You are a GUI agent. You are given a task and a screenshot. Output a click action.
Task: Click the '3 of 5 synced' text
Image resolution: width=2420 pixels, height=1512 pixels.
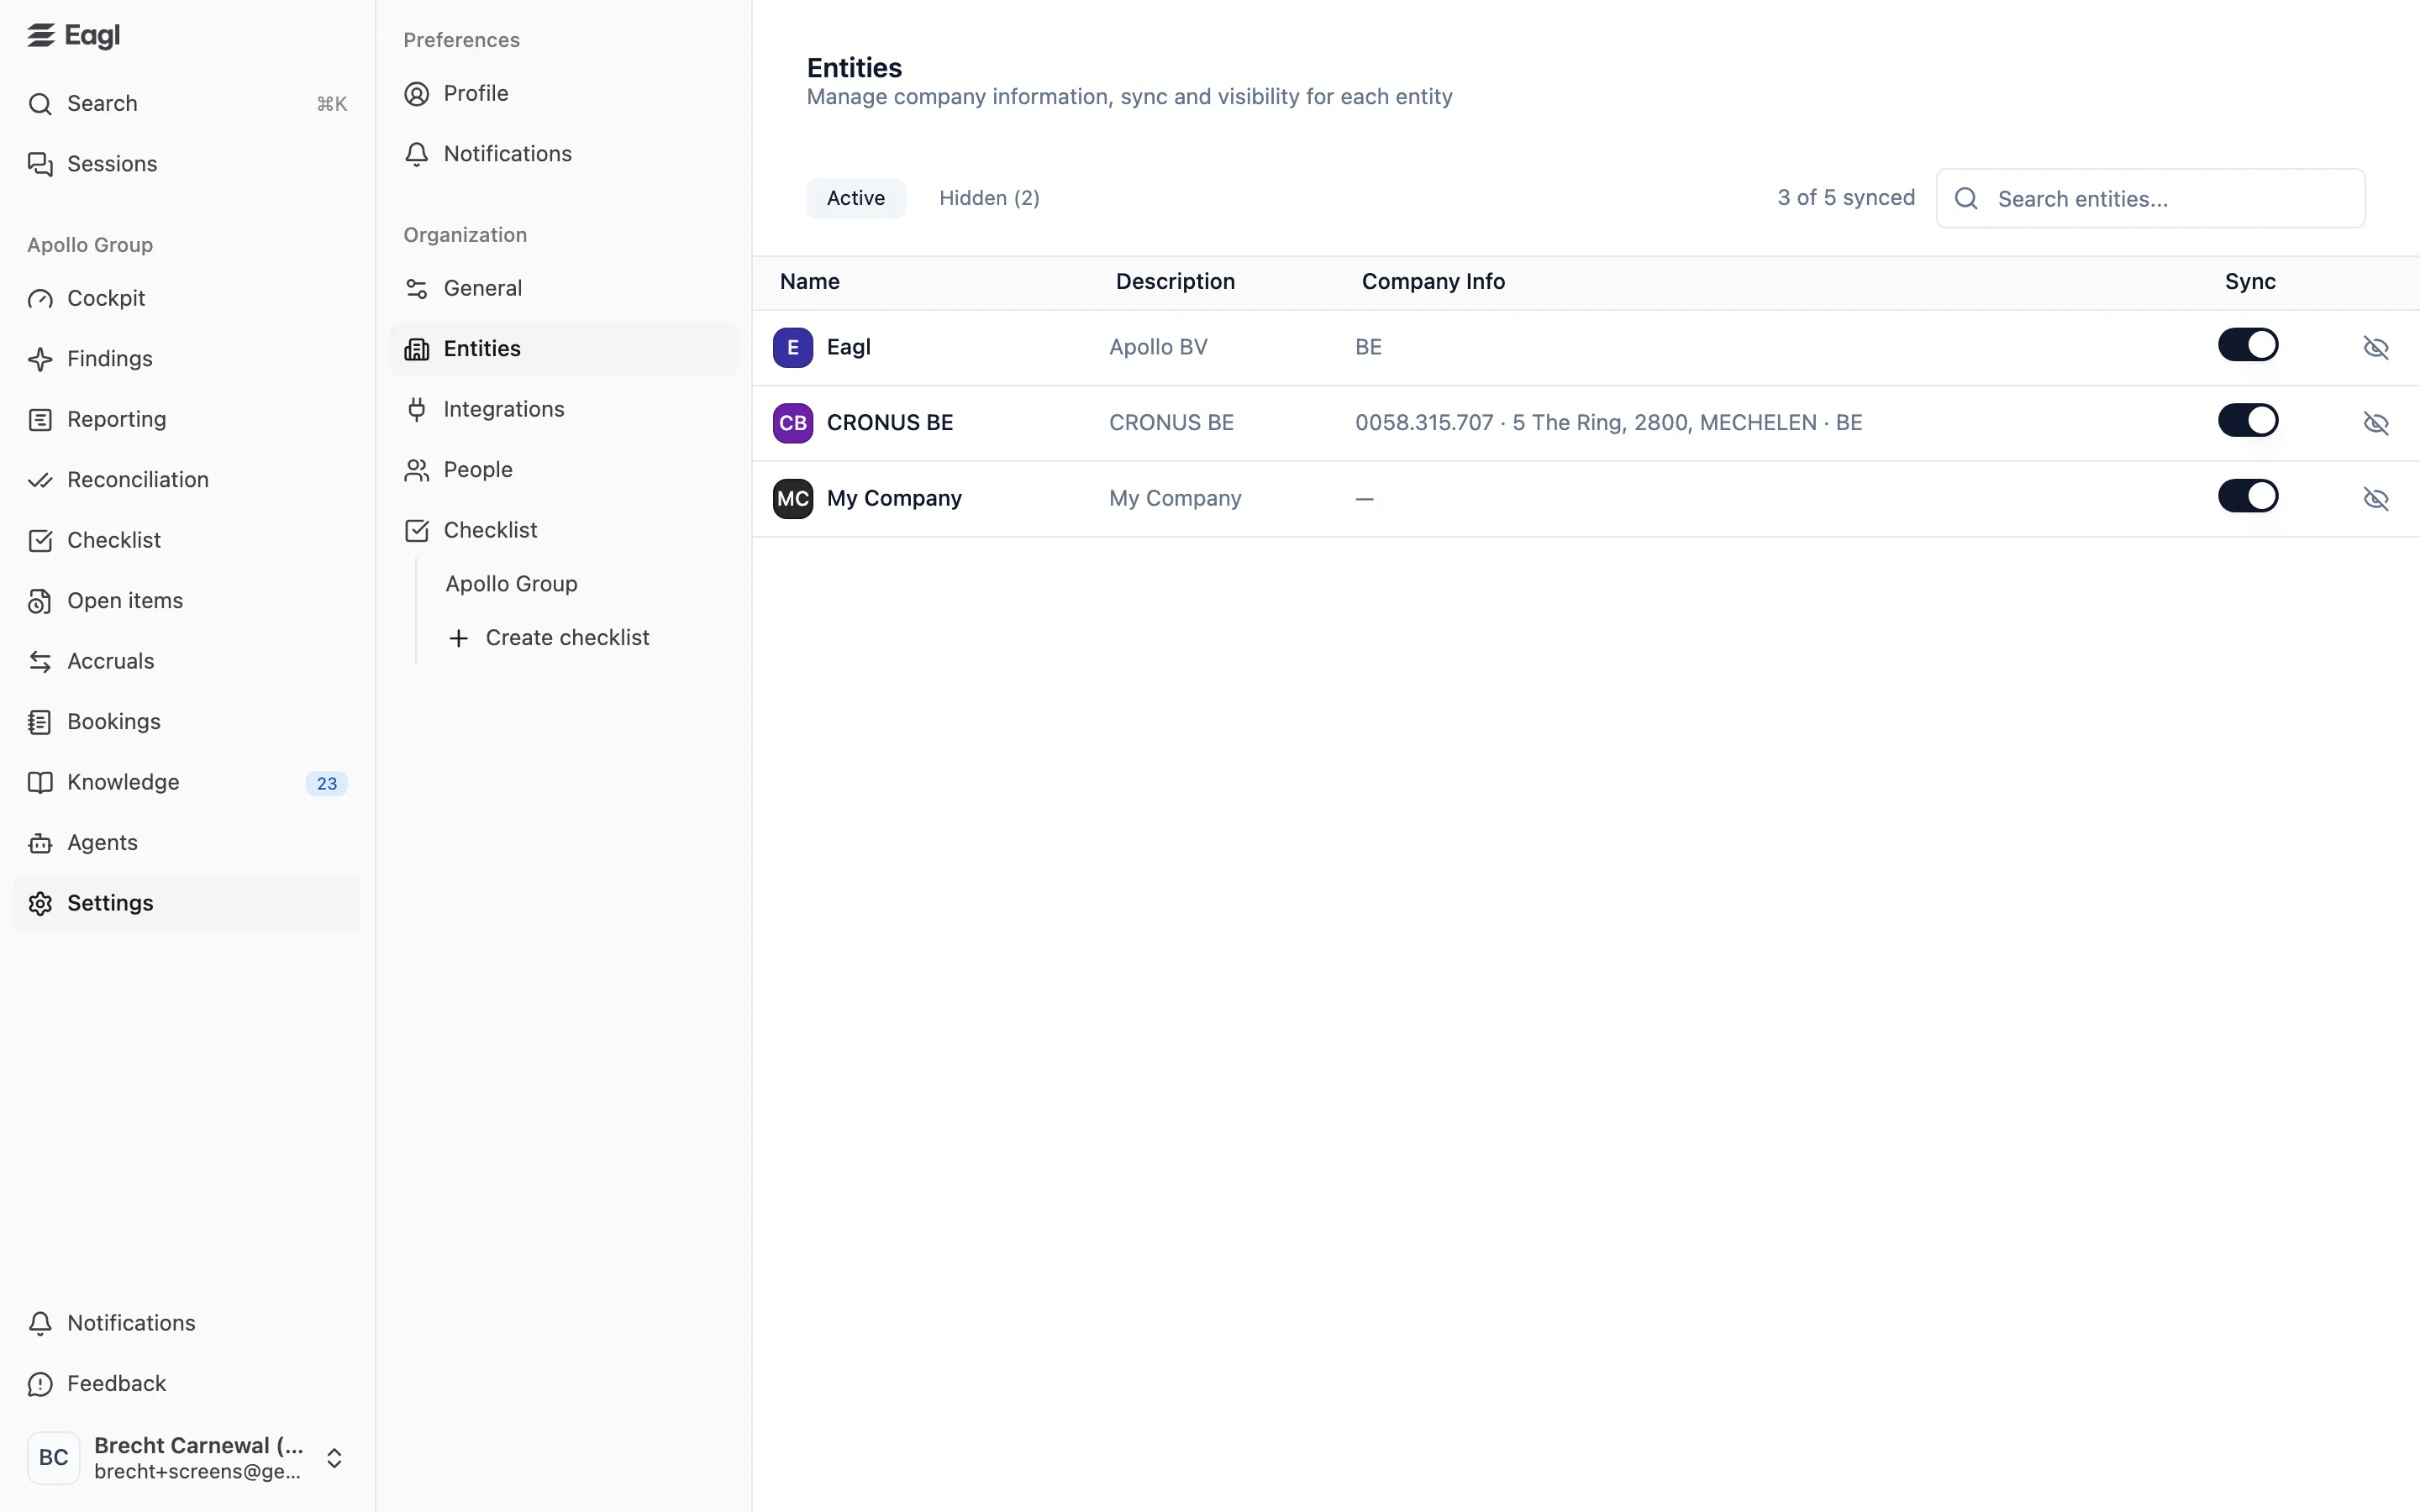[x=1846, y=198]
